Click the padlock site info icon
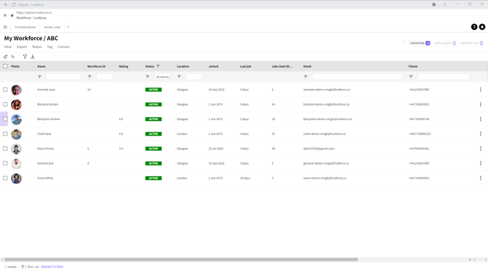Image resolution: width=488 pixels, height=271 pixels. coord(12,15)
